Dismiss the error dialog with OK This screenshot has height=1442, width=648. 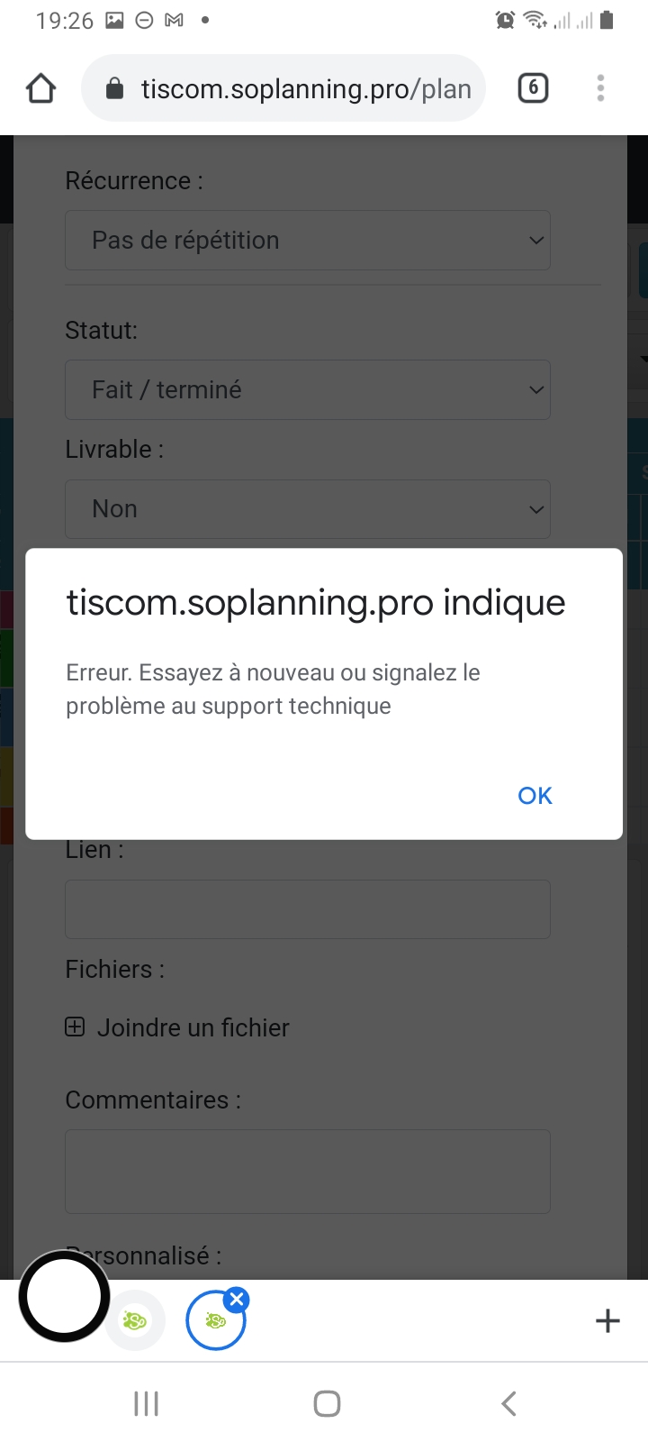click(x=535, y=796)
